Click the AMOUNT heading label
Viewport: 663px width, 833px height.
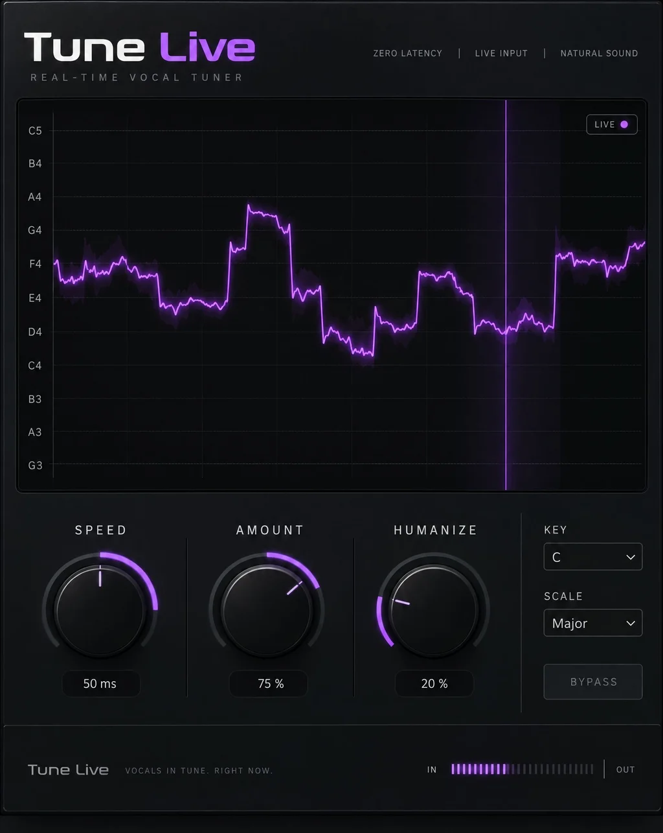pyautogui.click(x=270, y=530)
